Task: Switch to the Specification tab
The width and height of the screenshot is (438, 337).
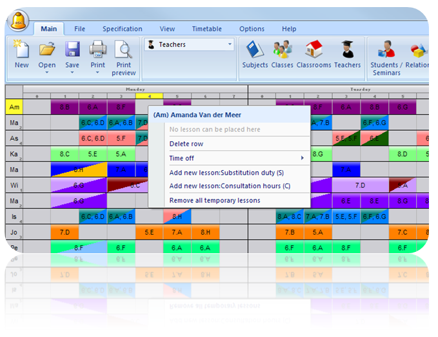Action: click(x=122, y=29)
